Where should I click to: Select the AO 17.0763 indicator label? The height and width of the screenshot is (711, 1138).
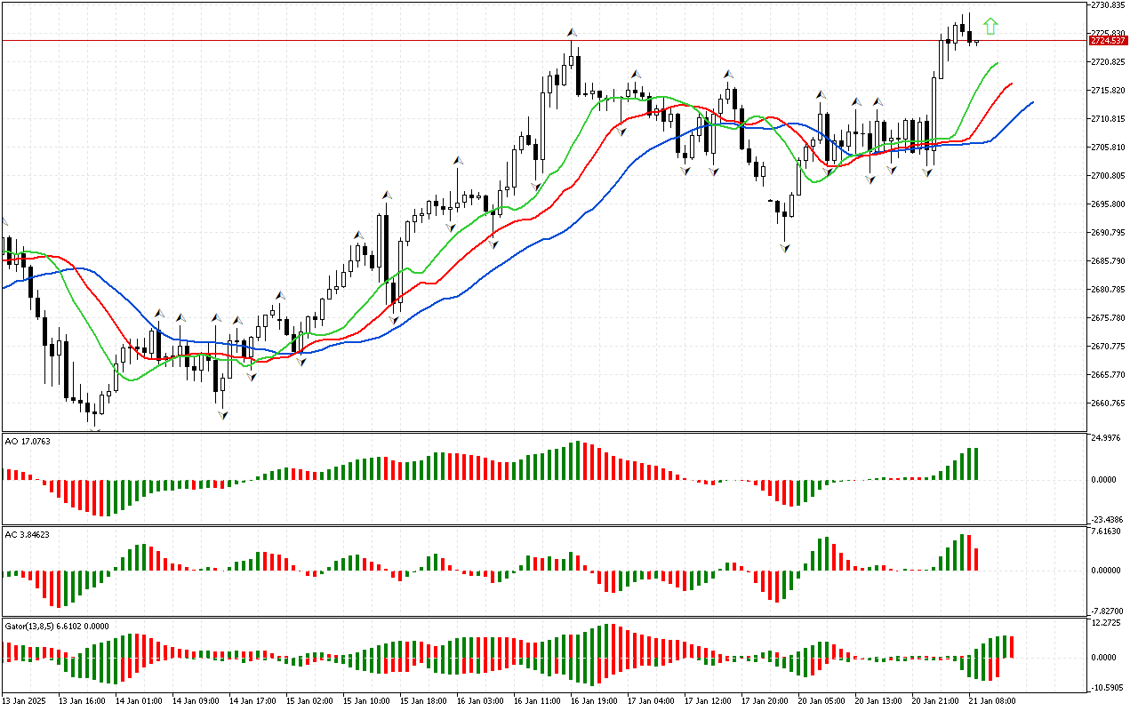(x=28, y=440)
